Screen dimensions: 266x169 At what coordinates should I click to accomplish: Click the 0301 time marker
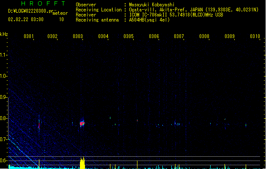click(28, 36)
